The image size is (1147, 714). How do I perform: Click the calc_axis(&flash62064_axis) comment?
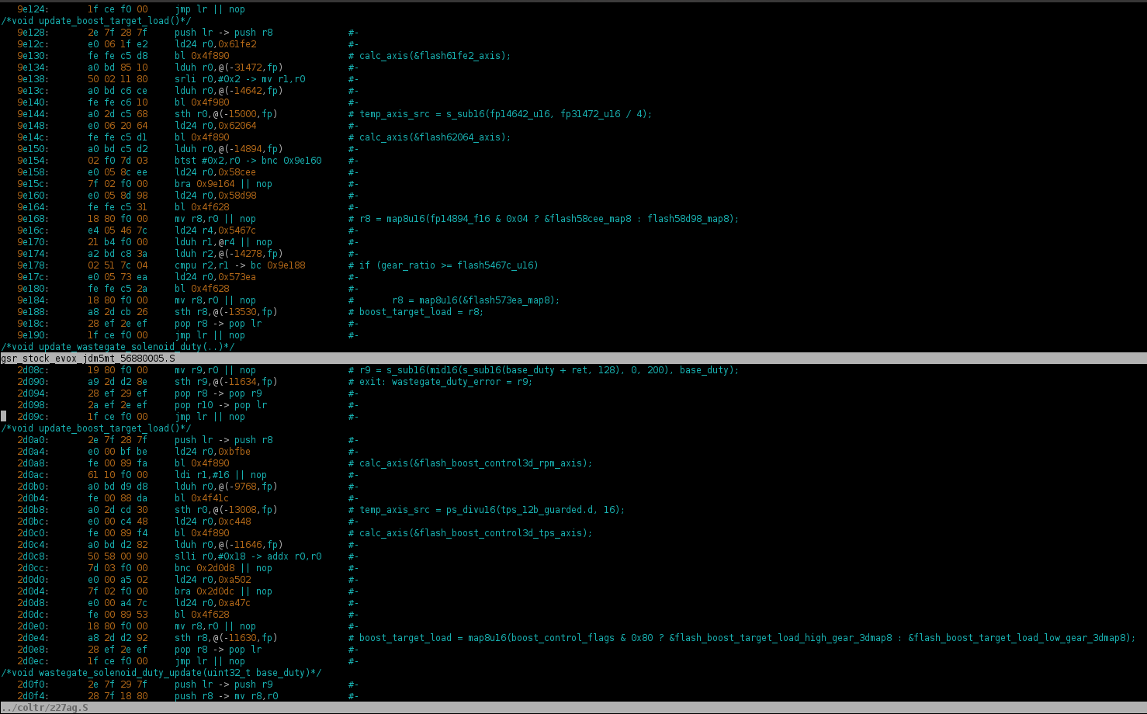click(x=435, y=137)
